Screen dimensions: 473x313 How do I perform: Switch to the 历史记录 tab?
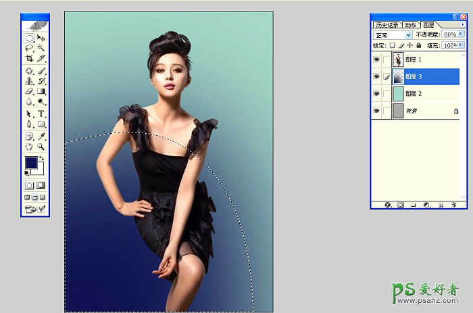(387, 25)
